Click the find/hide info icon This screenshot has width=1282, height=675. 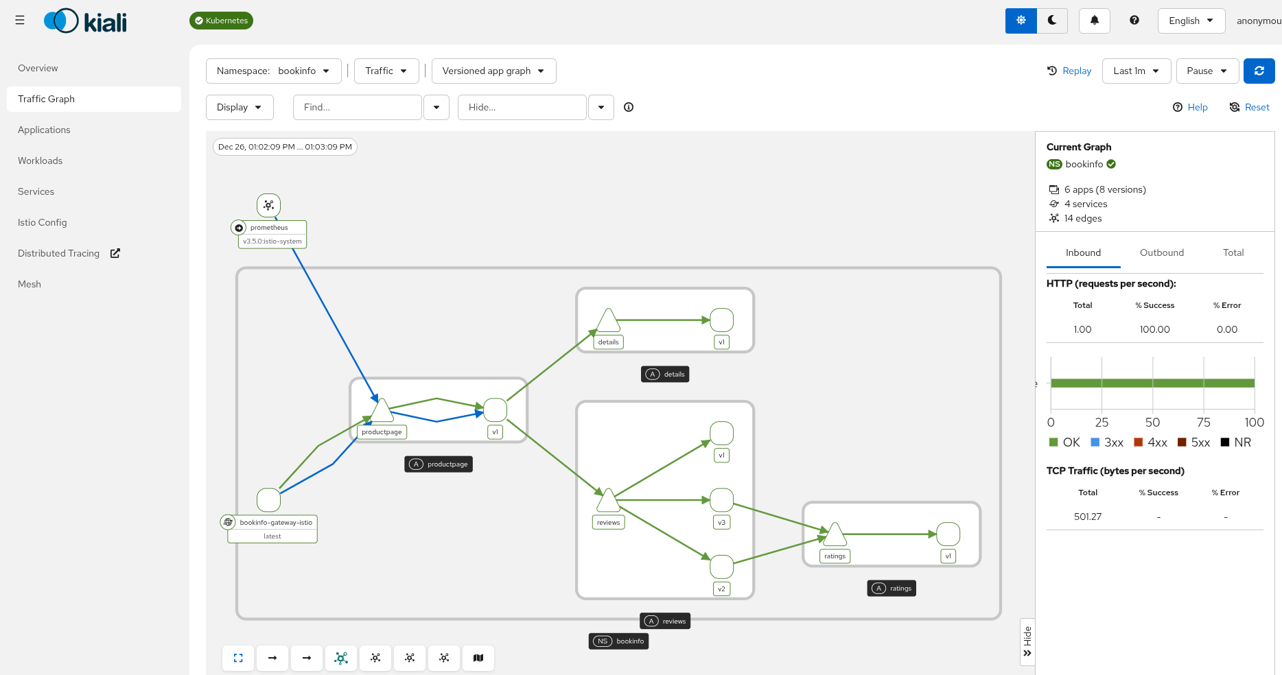629,107
